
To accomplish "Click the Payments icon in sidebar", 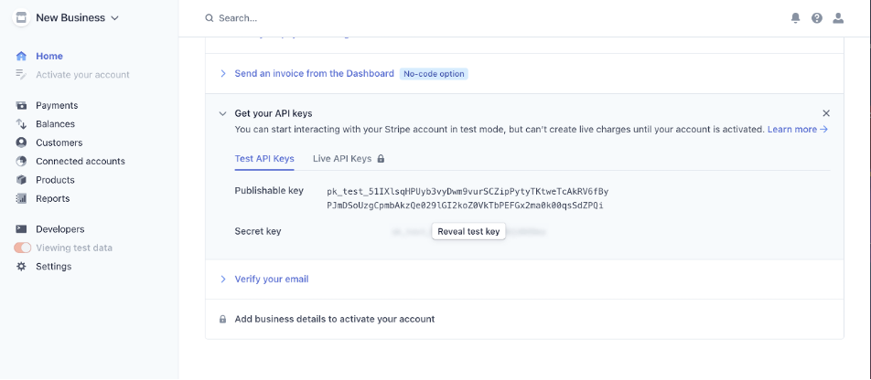I will [21, 105].
